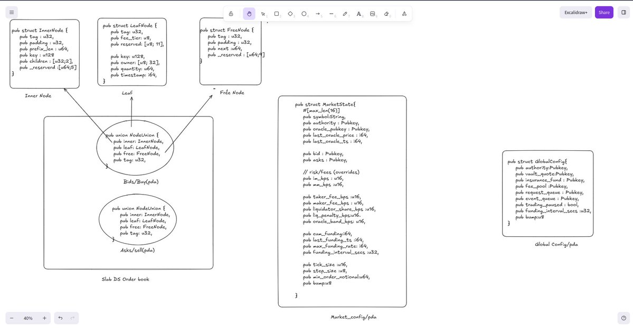The height and width of the screenshot is (328, 633).
Task: Select the Diamond shape tool
Action: pos(290,14)
